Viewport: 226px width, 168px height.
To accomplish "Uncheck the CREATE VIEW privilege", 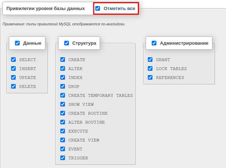I will pyautogui.click(x=62, y=140).
